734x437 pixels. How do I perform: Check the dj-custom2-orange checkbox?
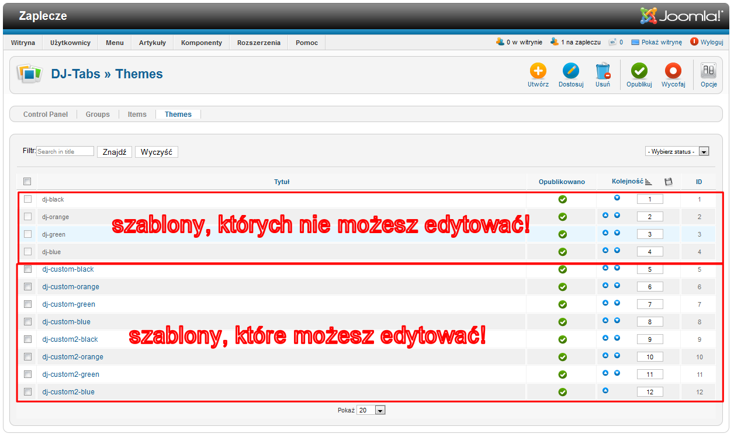point(27,357)
